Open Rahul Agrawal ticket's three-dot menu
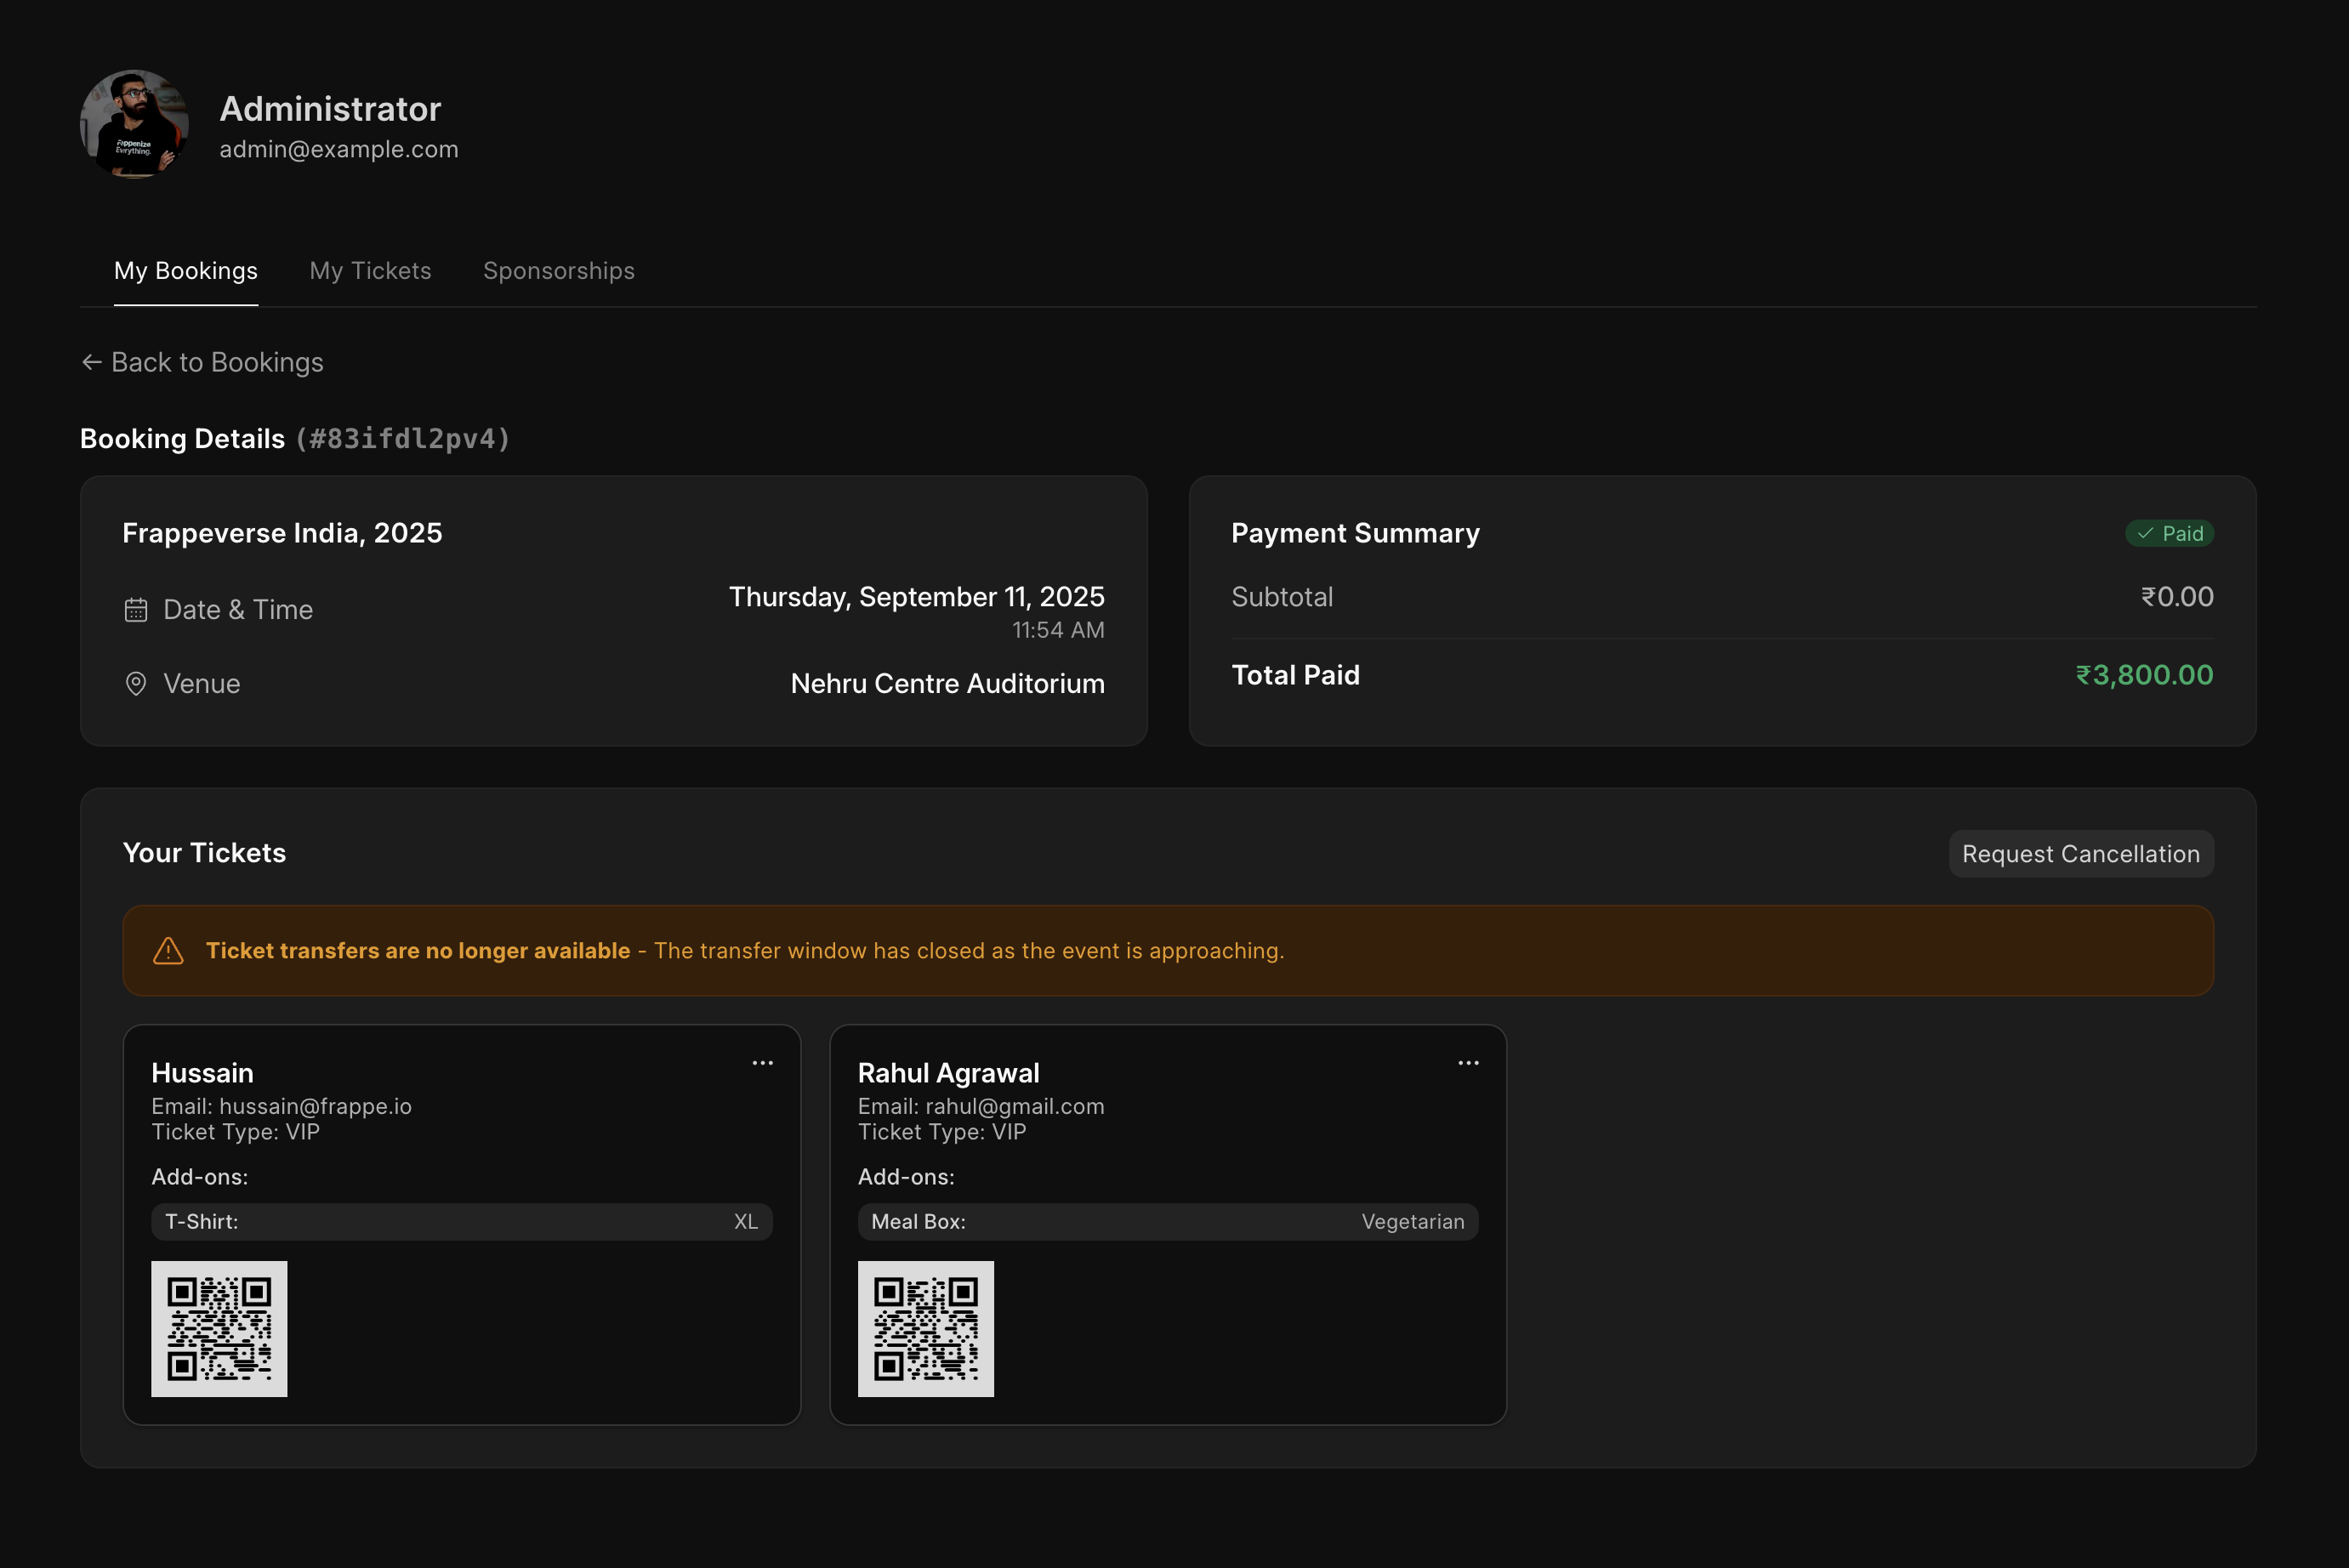This screenshot has height=1568, width=2349. pyautogui.click(x=1468, y=1063)
